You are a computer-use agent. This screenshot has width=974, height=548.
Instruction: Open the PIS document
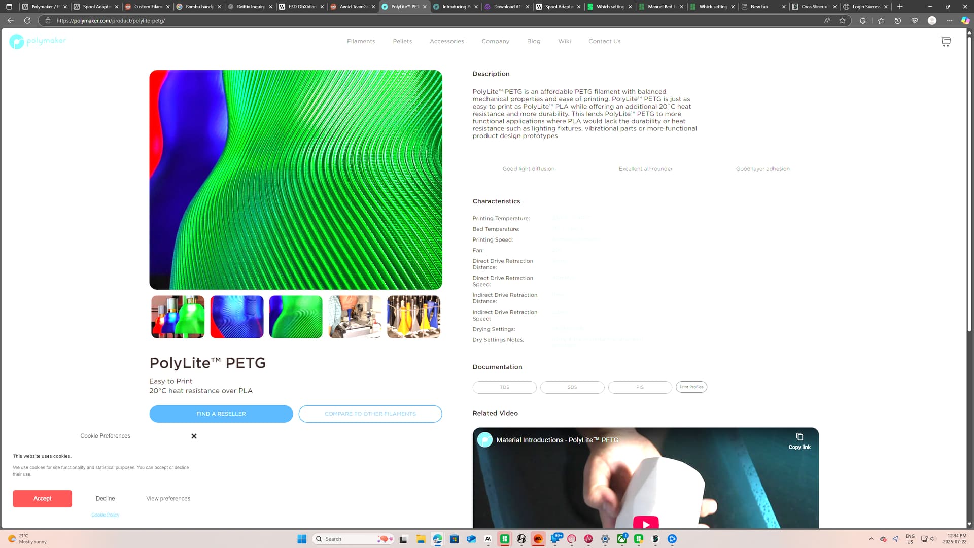[640, 387]
